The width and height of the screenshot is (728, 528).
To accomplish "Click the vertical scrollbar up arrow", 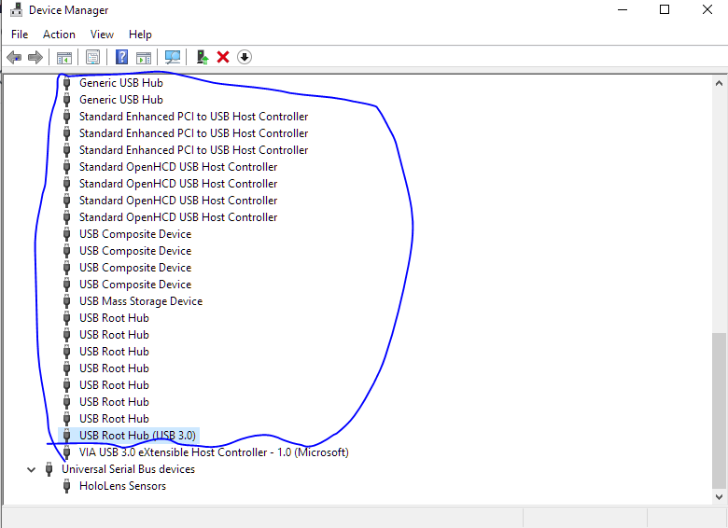I will [x=719, y=83].
